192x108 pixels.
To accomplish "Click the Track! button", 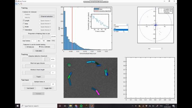I will point(39,77).
